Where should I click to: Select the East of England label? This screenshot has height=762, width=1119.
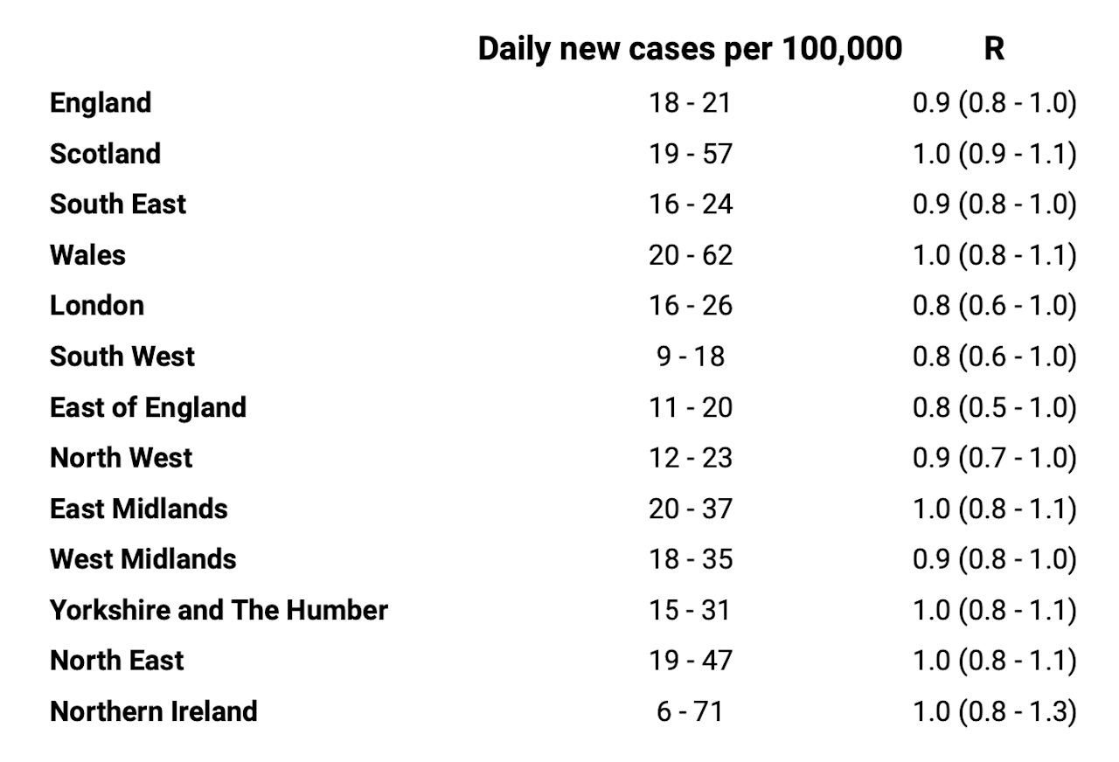click(148, 407)
